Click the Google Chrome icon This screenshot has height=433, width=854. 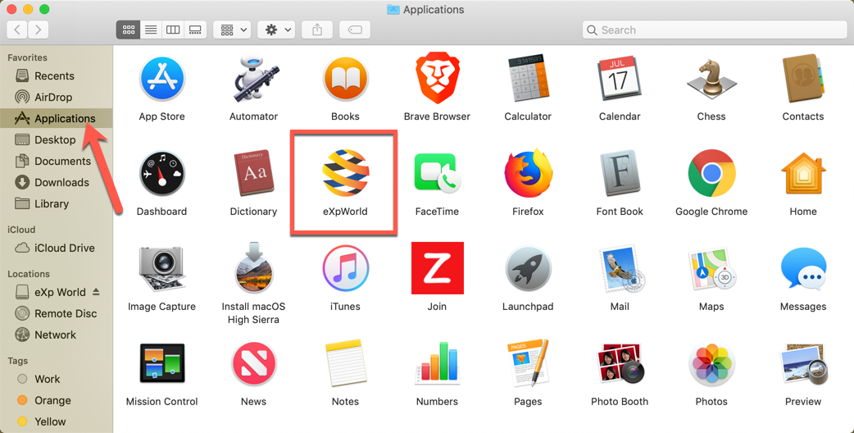coord(711,173)
